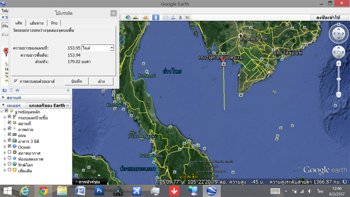Expand the อาคาร 3 มิติ tree node
The width and height of the screenshot is (350, 197).
click(x=5, y=141)
